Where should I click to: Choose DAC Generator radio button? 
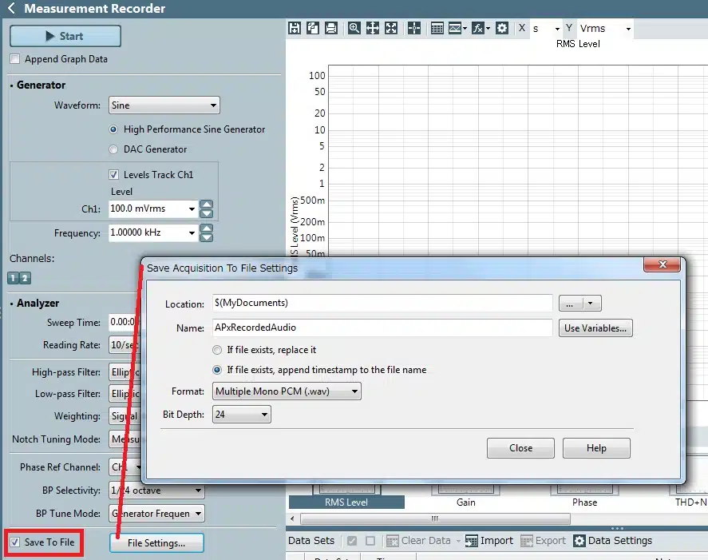coord(113,149)
